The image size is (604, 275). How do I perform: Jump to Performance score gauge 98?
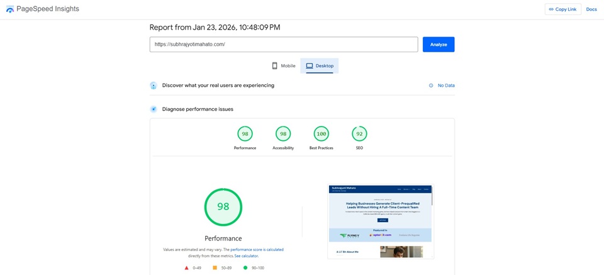(245, 133)
